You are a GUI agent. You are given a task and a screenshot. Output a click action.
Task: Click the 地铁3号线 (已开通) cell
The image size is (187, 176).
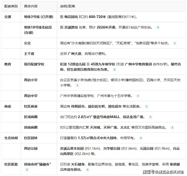[x=38, y=17]
